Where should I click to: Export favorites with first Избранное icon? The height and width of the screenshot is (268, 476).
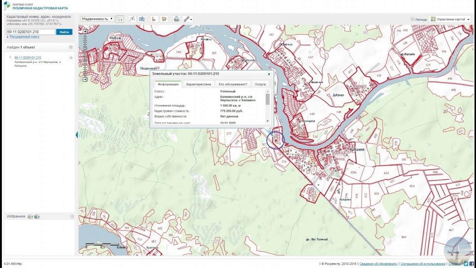coord(30,217)
